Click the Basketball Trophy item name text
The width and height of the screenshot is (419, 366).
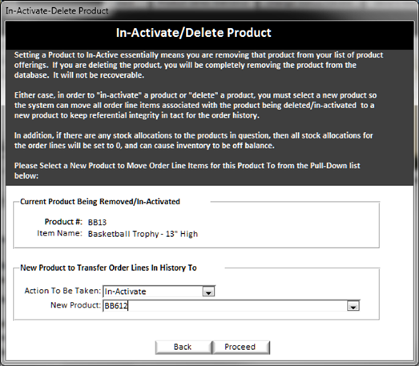(143, 234)
